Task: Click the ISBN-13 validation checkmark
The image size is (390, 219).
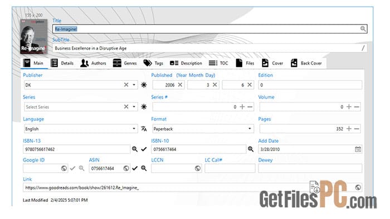Action: [144, 149]
